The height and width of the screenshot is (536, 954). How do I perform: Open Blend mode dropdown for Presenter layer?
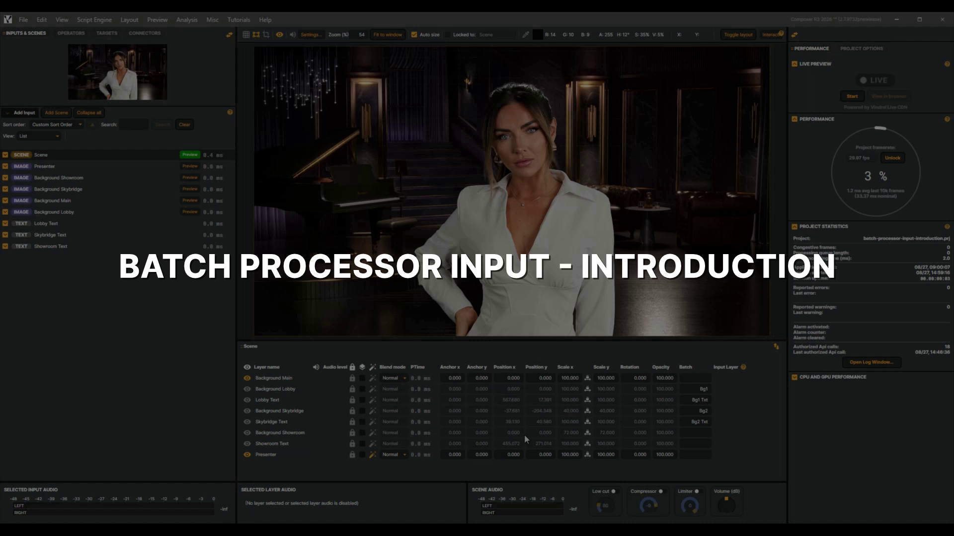click(394, 455)
